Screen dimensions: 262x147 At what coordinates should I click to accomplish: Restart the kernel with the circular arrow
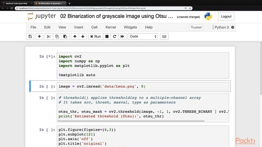click(115, 36)
